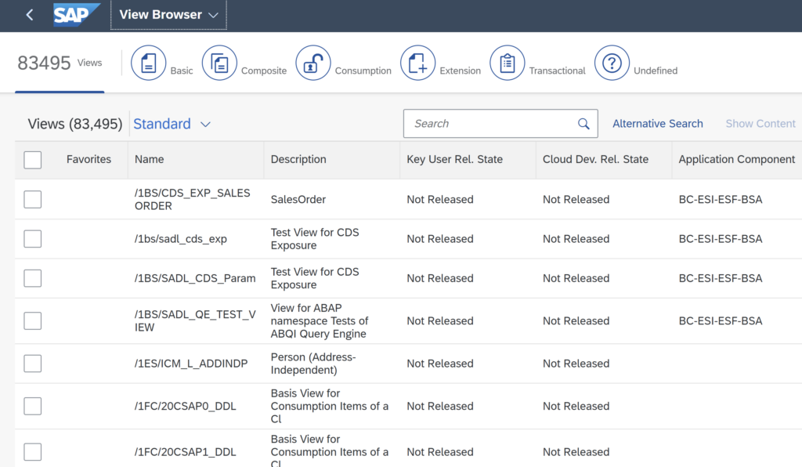
Task: Select checkbox for /1bs/sadl_cds_exp row
Action: click(33, 239)
